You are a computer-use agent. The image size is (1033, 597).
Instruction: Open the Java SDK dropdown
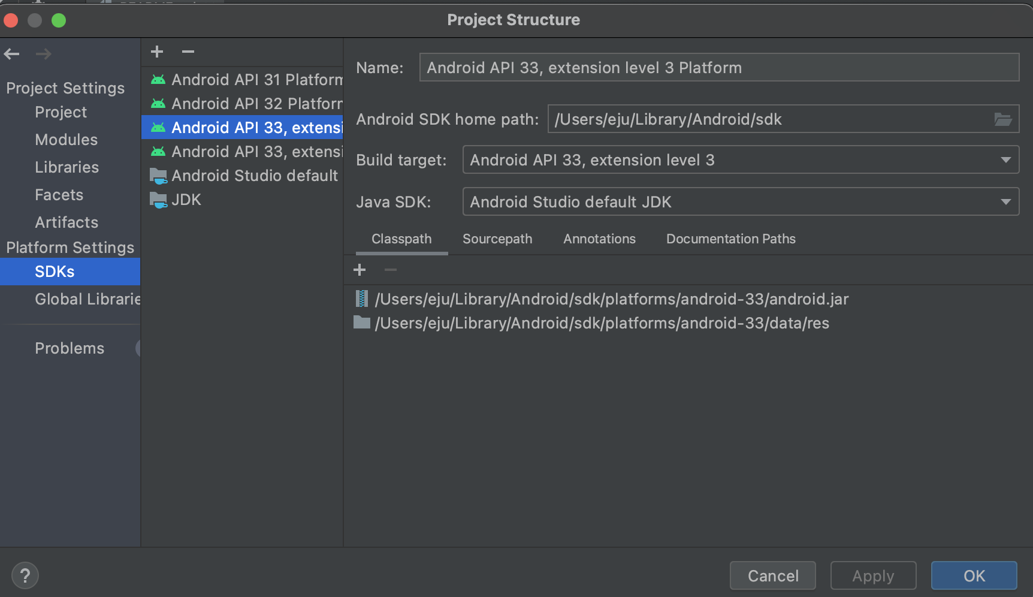[x=741, y=202]
